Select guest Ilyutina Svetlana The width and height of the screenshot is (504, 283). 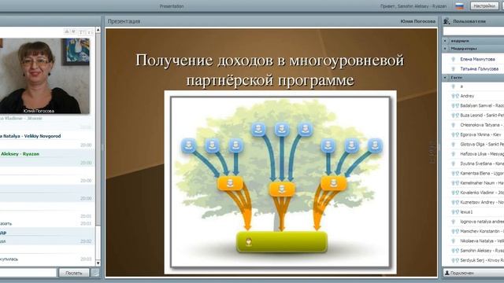click(482, 164)
